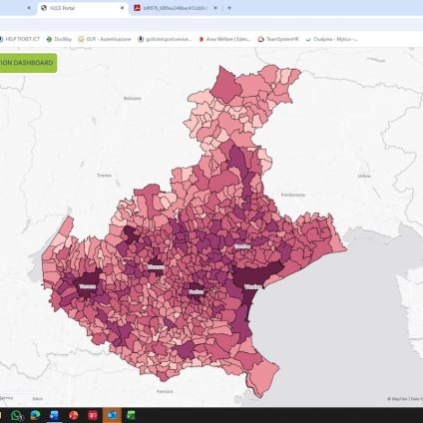Open the GLPI - Autenticazione bookmark

pos(105,39)
